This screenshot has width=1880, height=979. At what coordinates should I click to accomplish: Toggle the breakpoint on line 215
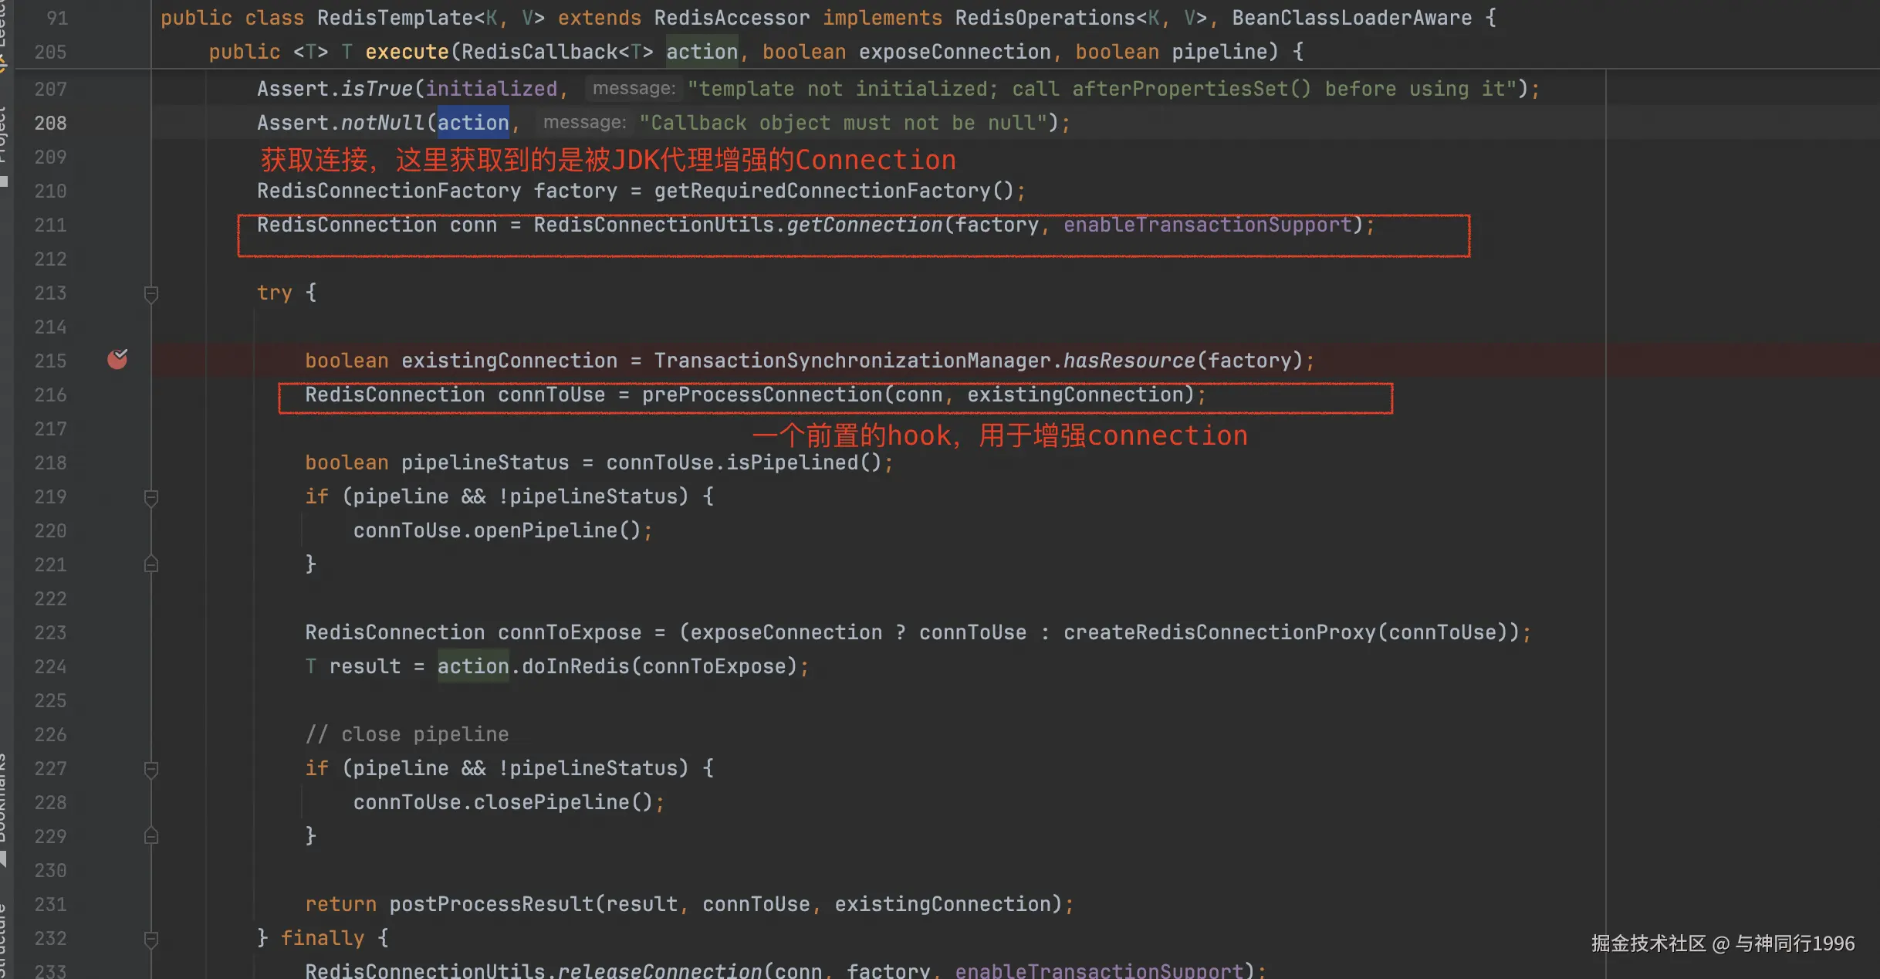pyautogui.click(x=117, y=360)
